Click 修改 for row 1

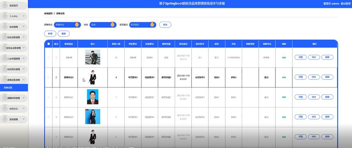pyautogui.click(x=314, y=57)
